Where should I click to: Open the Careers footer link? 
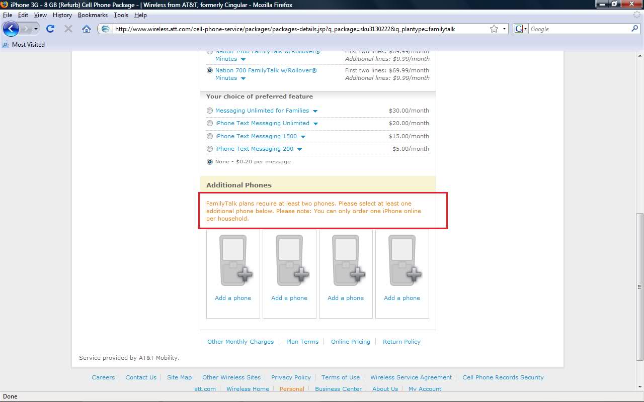(103, 377)
